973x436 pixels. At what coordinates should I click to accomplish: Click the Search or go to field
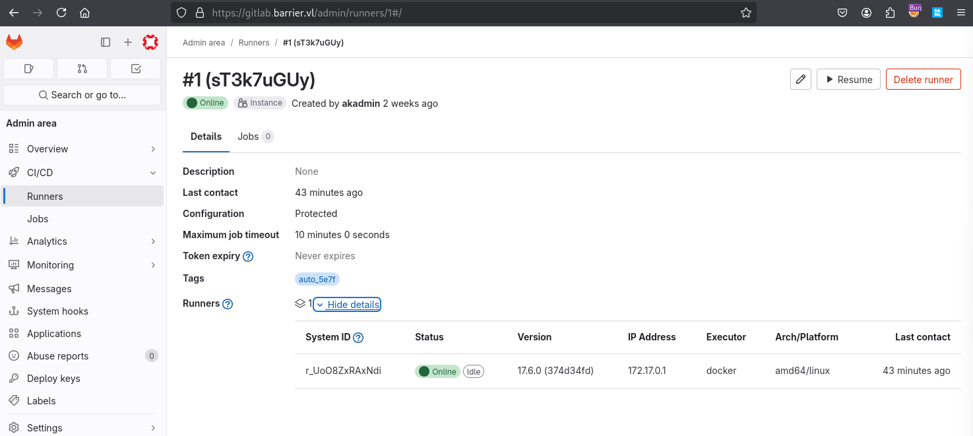tap(82, 95)
